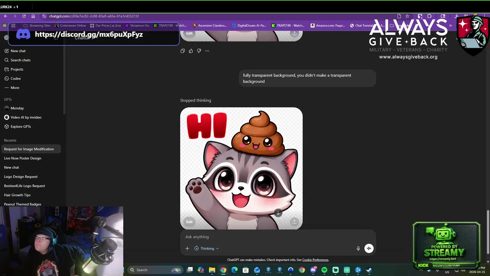Start dictation with microphone icon
Image resolution: width=490 pixels, height=276 pixels.
point(358,248)
